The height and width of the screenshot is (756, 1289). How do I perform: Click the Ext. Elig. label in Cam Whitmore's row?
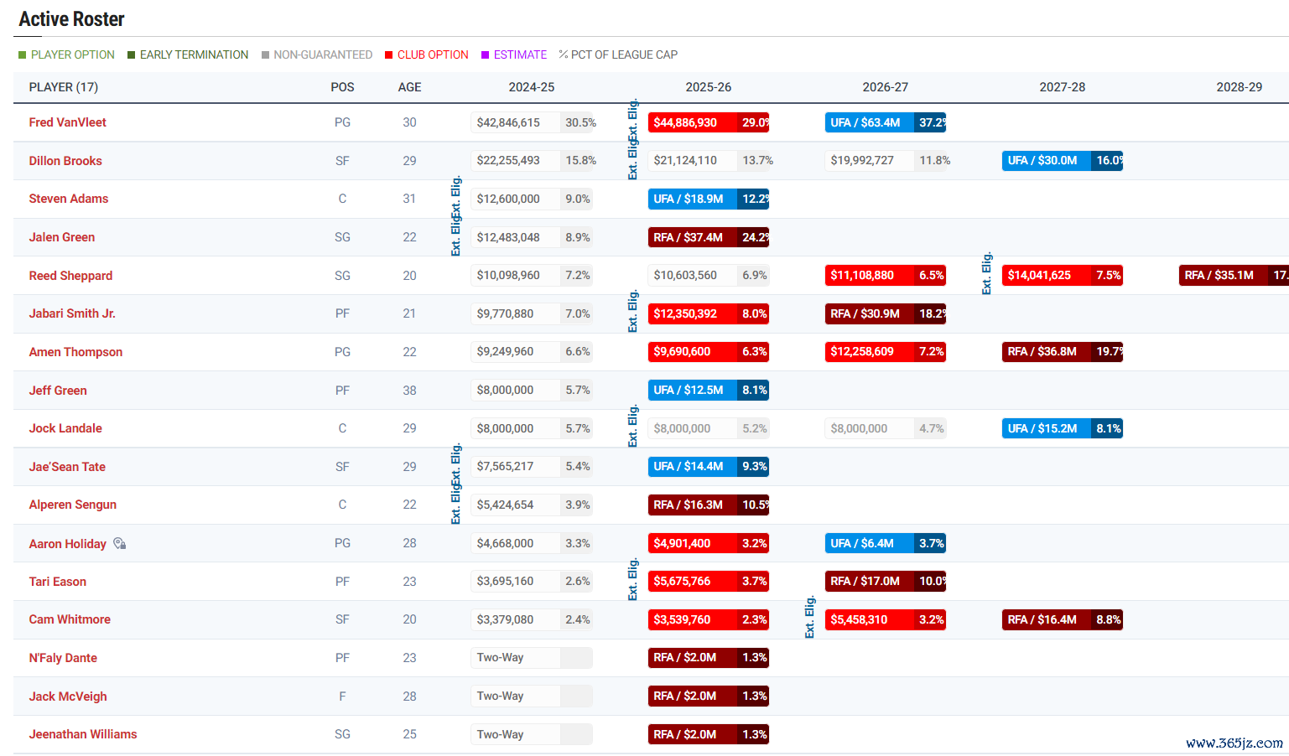(x=809, y=618)
